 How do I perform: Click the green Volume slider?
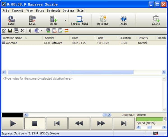(149, 119)
